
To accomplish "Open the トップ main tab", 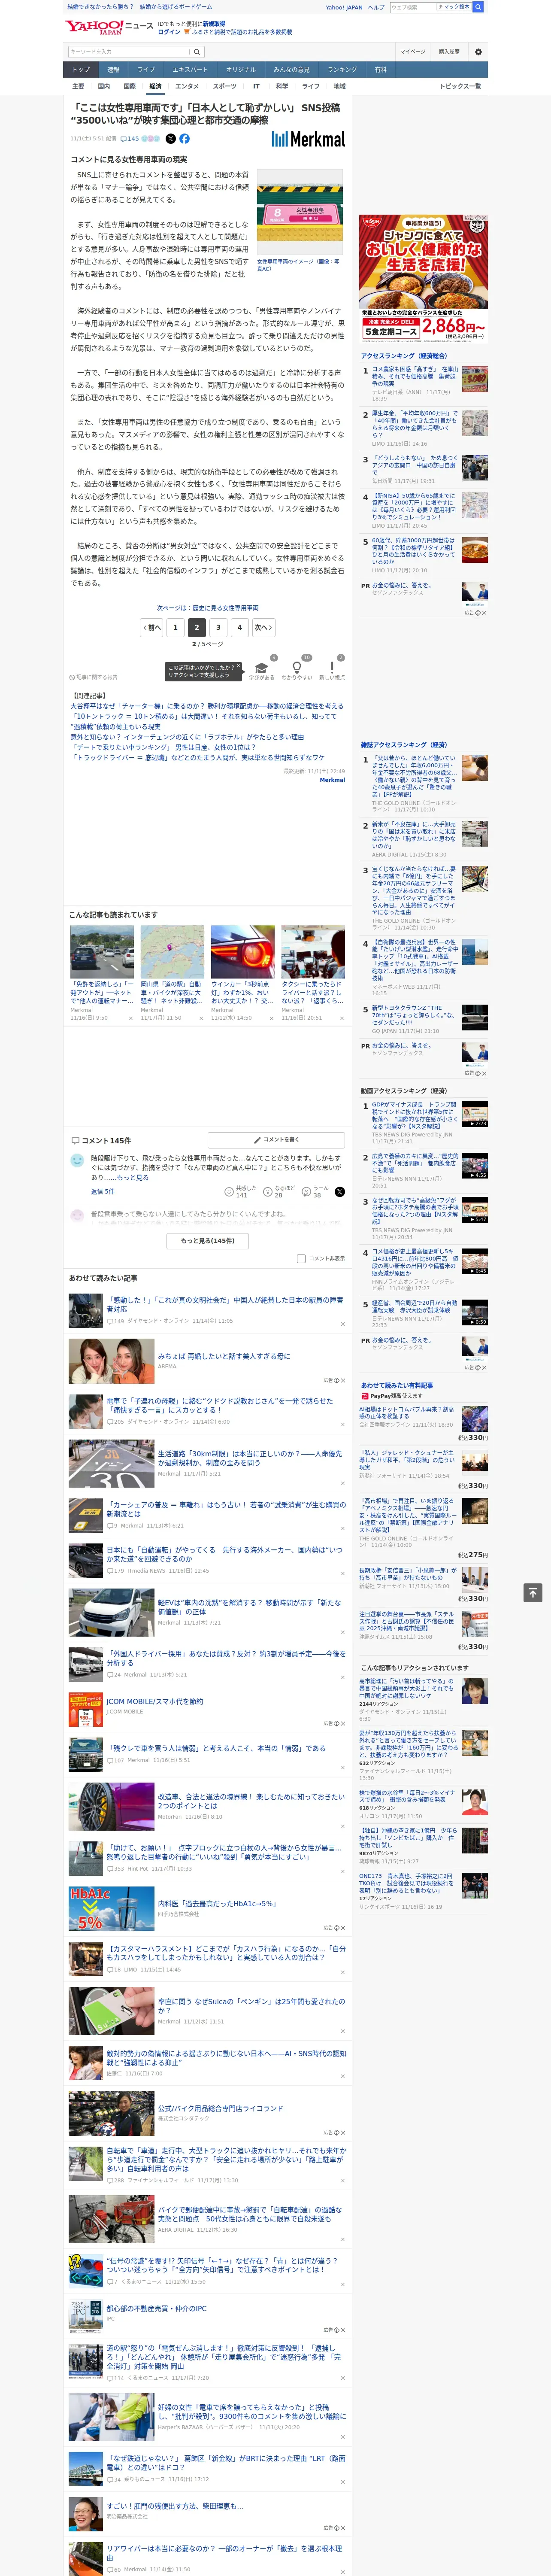I will pyautogui.click(x=81, y=70).
